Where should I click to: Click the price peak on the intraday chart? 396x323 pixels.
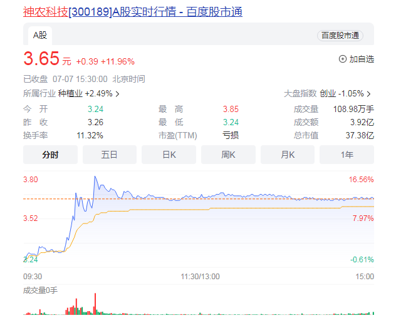pyautogui.click(x=95, y=177)
